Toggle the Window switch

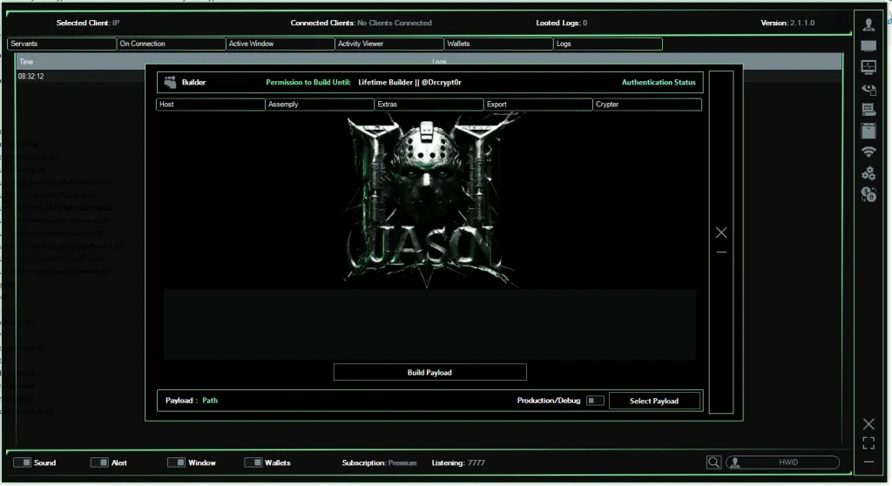176,462
